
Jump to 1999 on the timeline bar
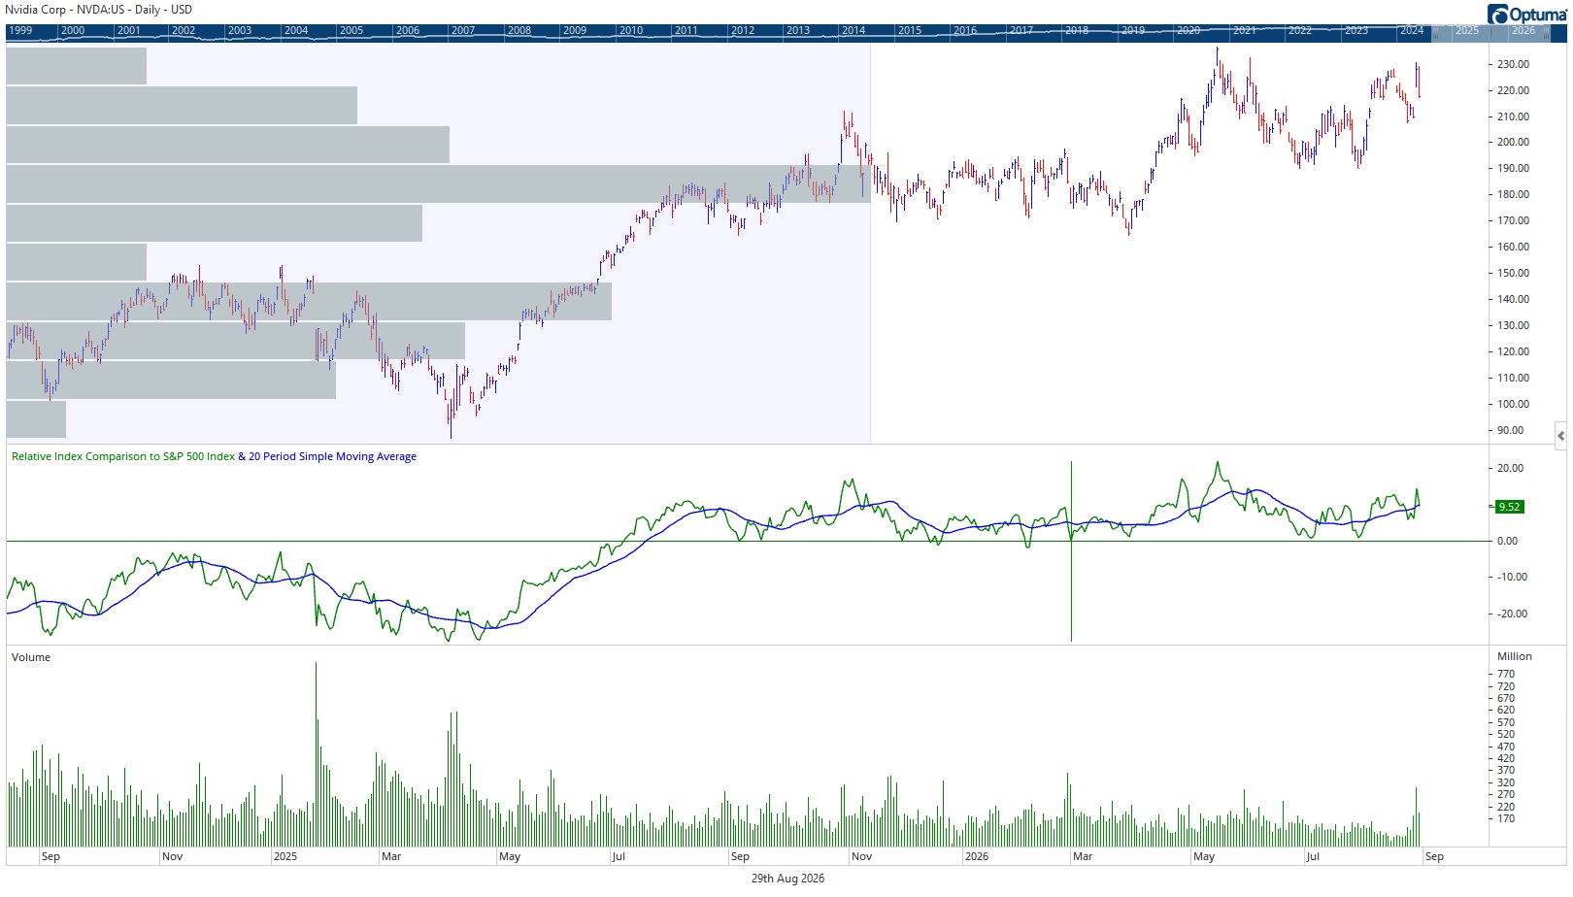pyautogui.click(x=20, y=31)
